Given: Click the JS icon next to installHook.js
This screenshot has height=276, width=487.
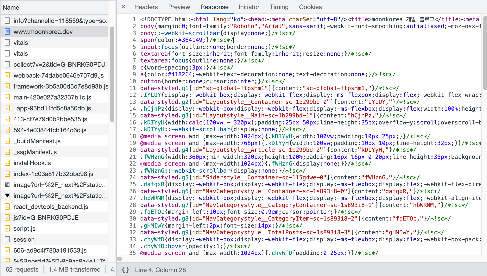Looking at the screenshot, I should [7, 163].
